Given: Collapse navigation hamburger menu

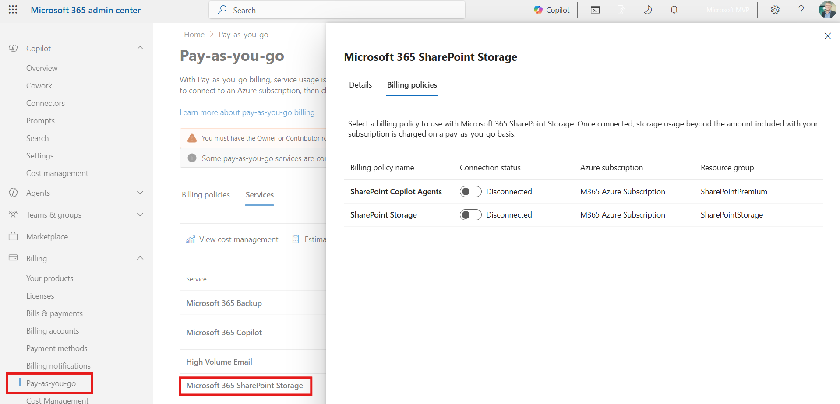Looking at the screenshot, I should [13, 34].
